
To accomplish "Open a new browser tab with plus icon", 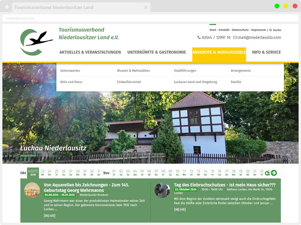I will tap(7, 7).
